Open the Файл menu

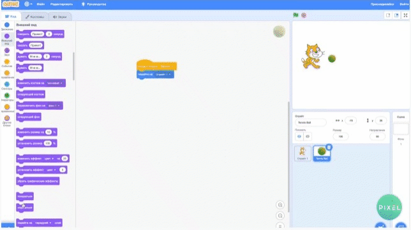click(x=41, y=4)
